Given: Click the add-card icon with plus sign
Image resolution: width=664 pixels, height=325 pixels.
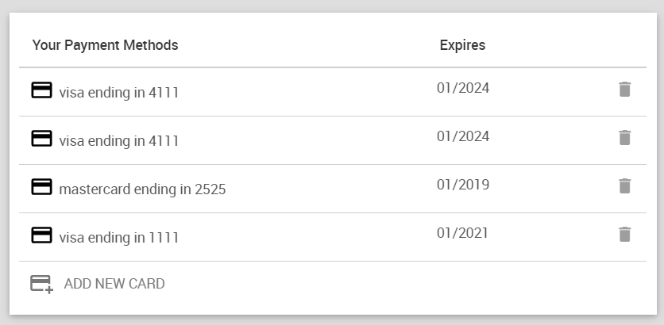Looking at the screenshot, I should point(41,284).
